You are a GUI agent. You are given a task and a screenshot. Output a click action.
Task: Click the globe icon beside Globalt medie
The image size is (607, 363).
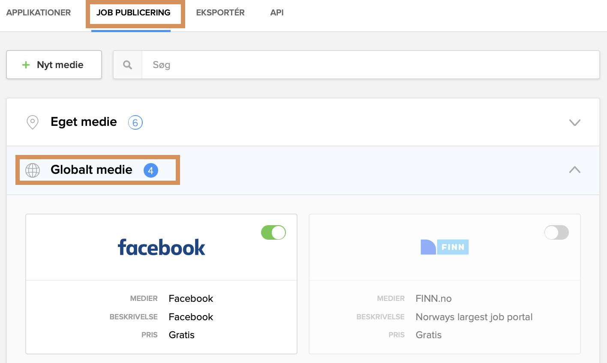pyautogui.click(x=33, y=170)
